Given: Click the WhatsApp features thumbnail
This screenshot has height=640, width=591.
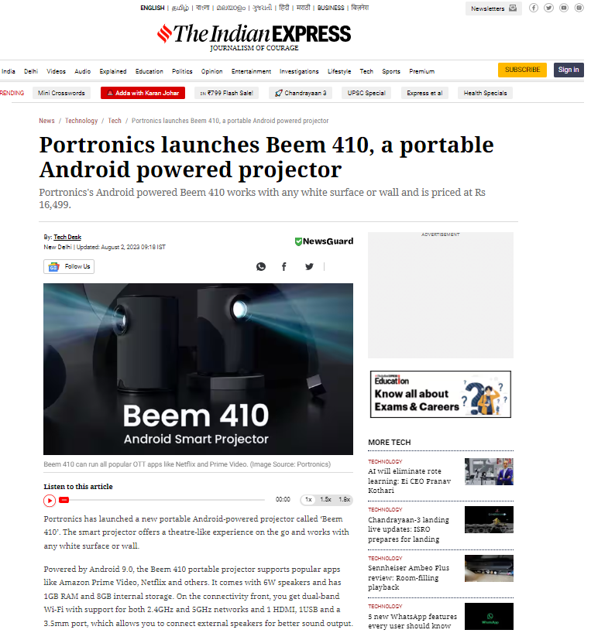Looking at the screenshot, I should pyautogui.click(x=489, y=616).
